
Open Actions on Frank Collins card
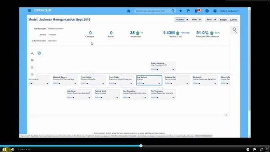84,84
